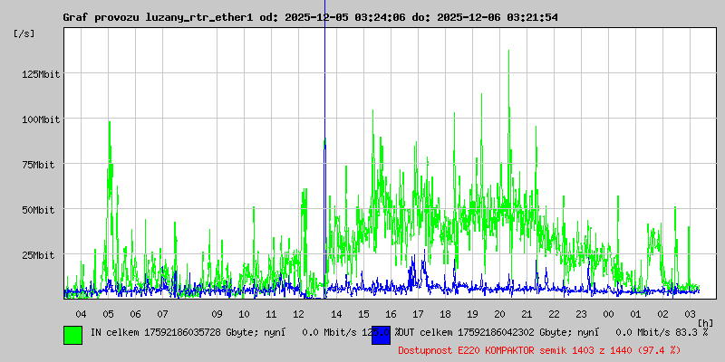
Task: Click the '11' hour label on the x-axis
Action: click(x=271, y=314)
